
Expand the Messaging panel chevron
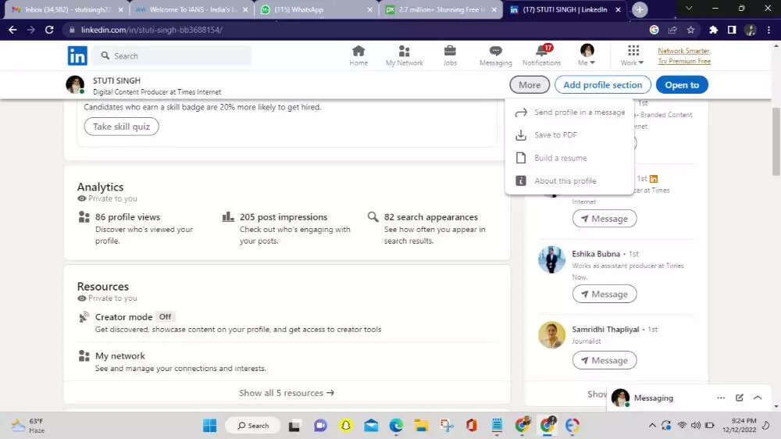pyautogui.click(x=758, y=398)
